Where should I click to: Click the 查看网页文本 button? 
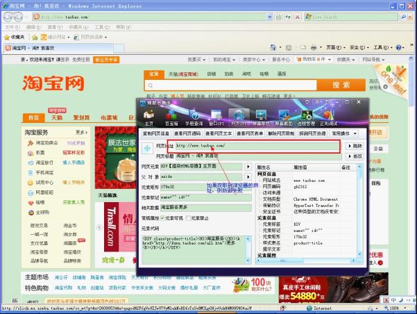coord(219,133)
